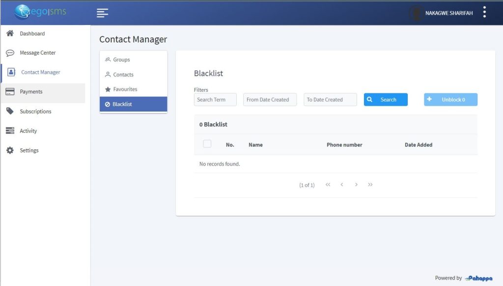Select the Contact Manager sidebar item

pos(40,72)
